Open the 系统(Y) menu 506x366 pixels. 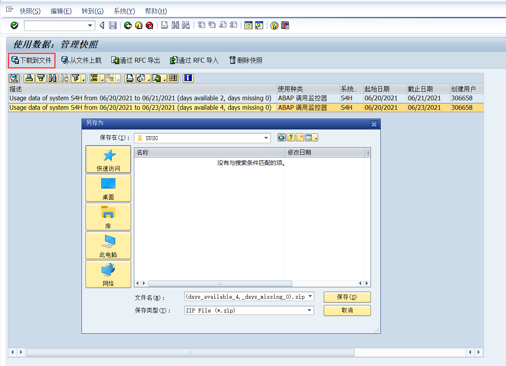coord(124,11)
